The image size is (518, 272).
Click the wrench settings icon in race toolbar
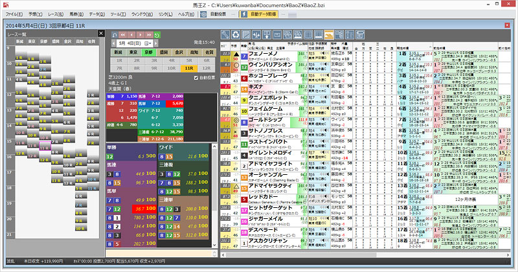[x=225, y=35]
